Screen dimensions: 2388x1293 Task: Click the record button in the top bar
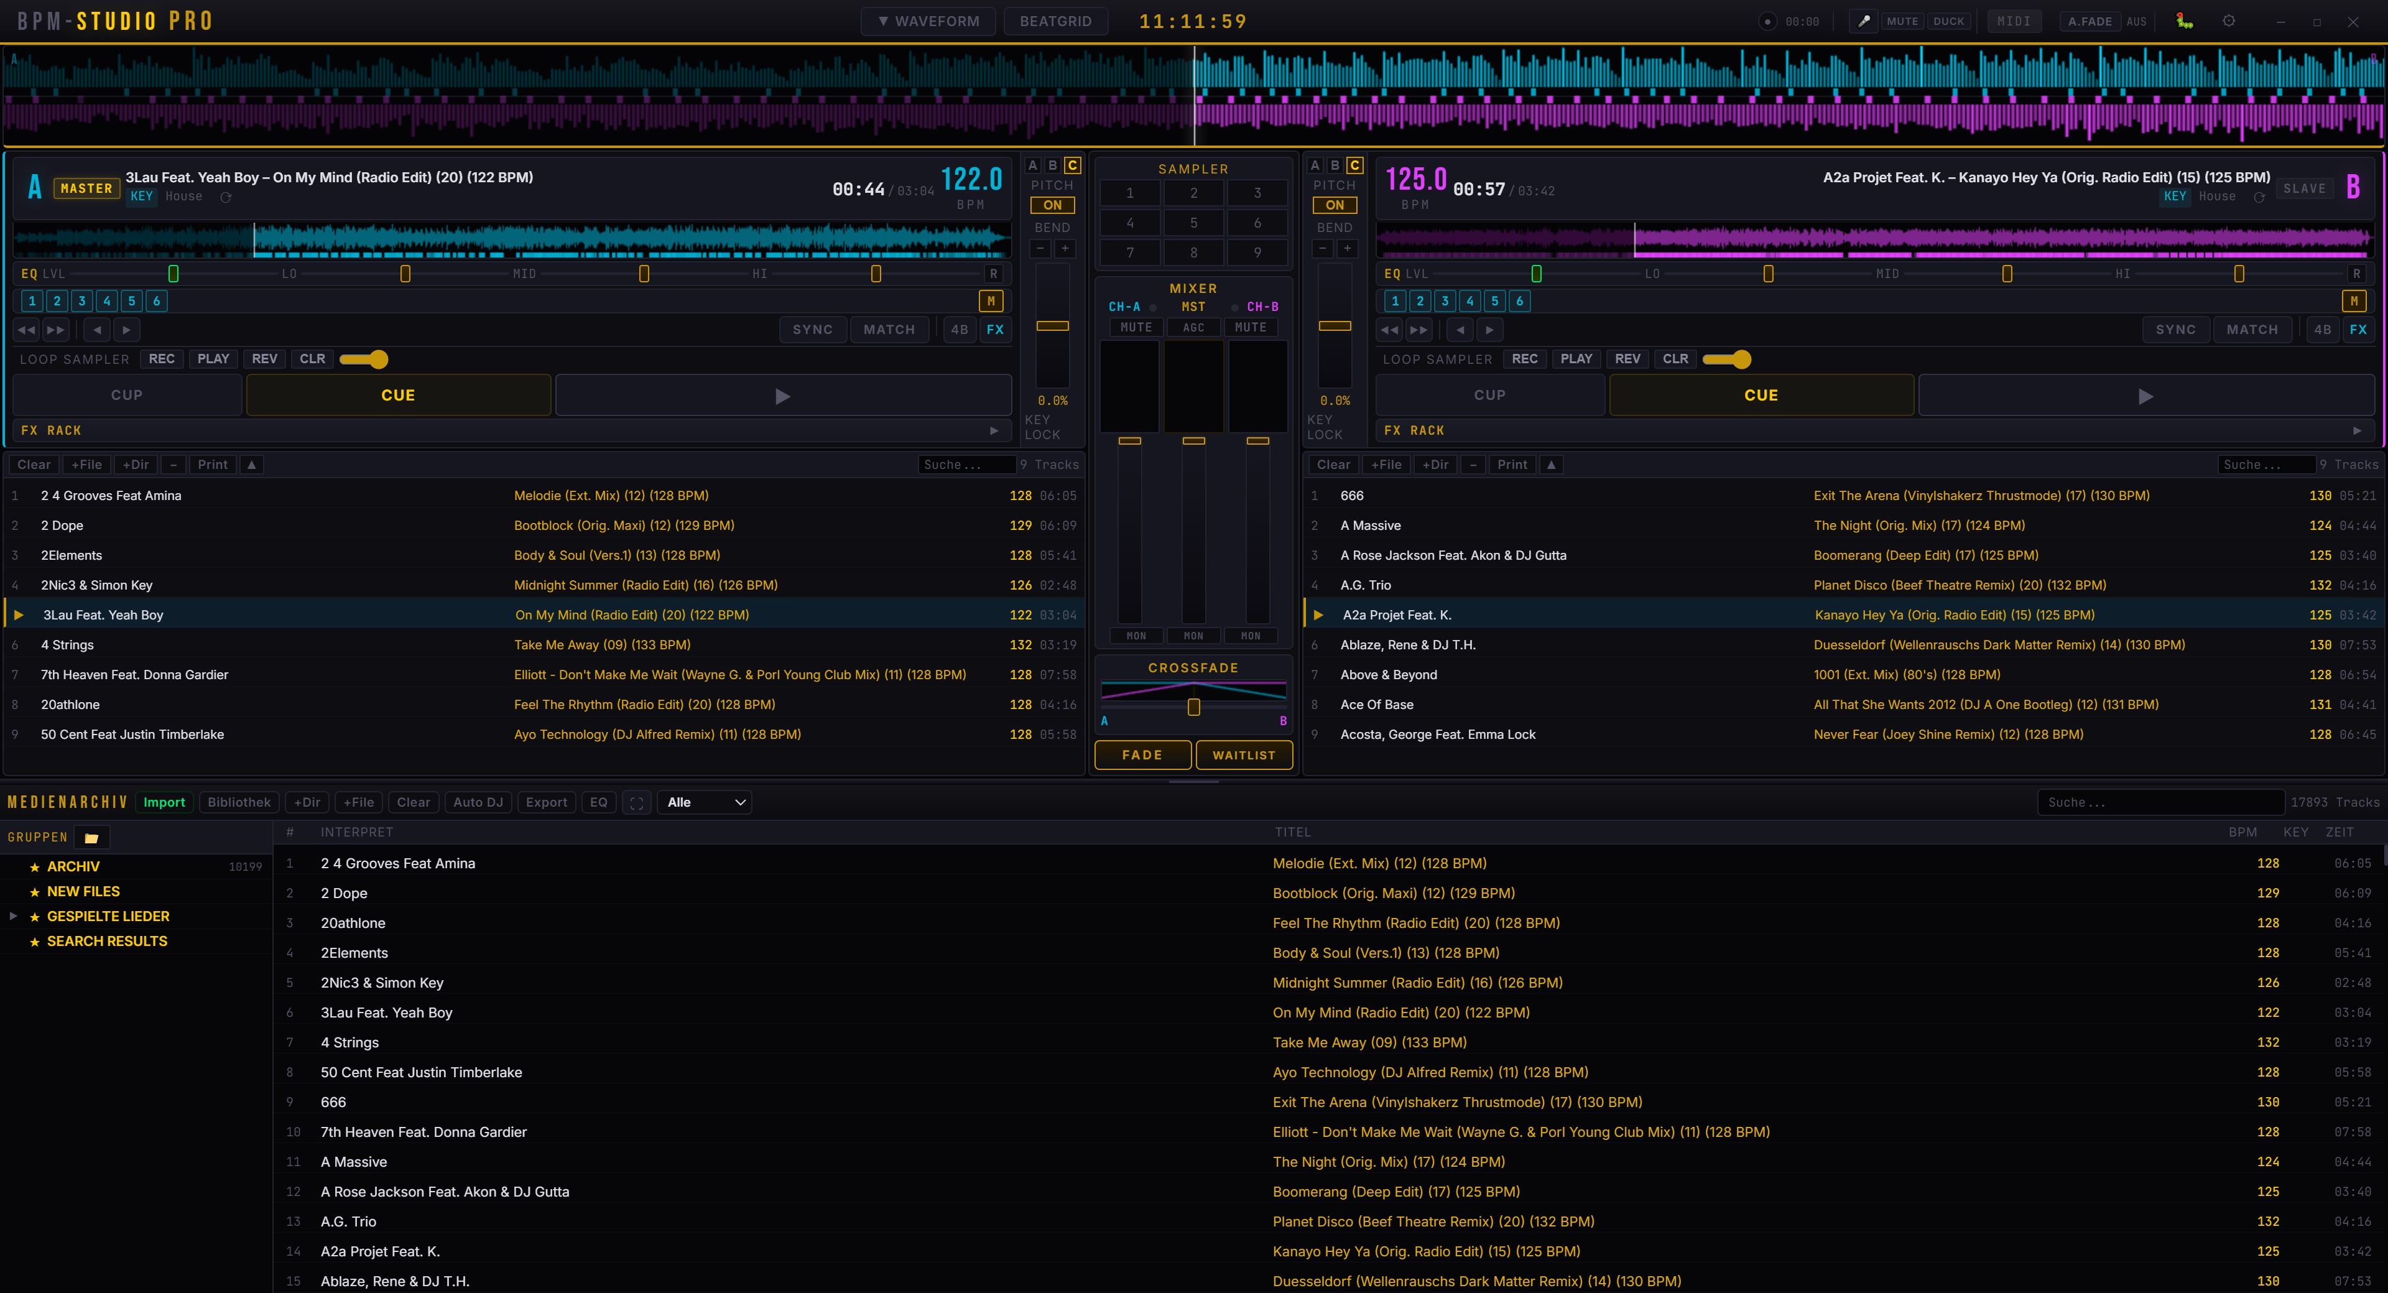pos(1767,21)
